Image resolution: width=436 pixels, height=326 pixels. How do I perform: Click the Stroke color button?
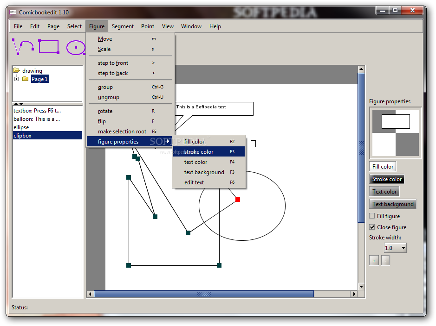coord(387,179)
